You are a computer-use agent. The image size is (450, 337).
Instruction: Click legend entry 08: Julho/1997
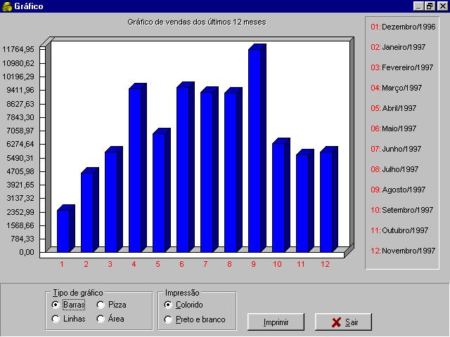(394, 169)
